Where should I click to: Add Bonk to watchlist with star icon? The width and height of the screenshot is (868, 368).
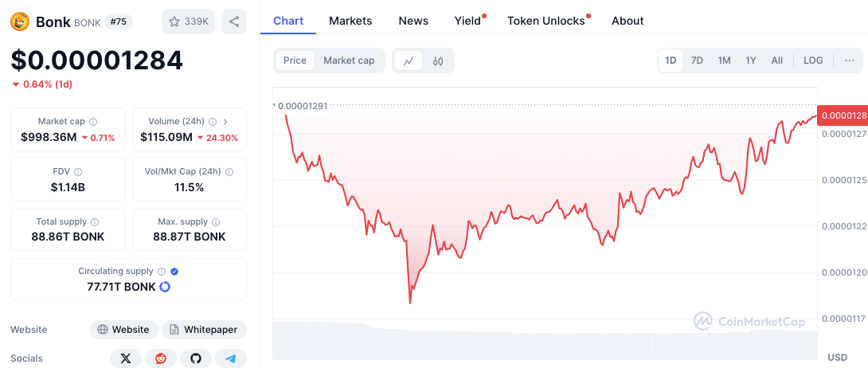(x=188, y=22)
